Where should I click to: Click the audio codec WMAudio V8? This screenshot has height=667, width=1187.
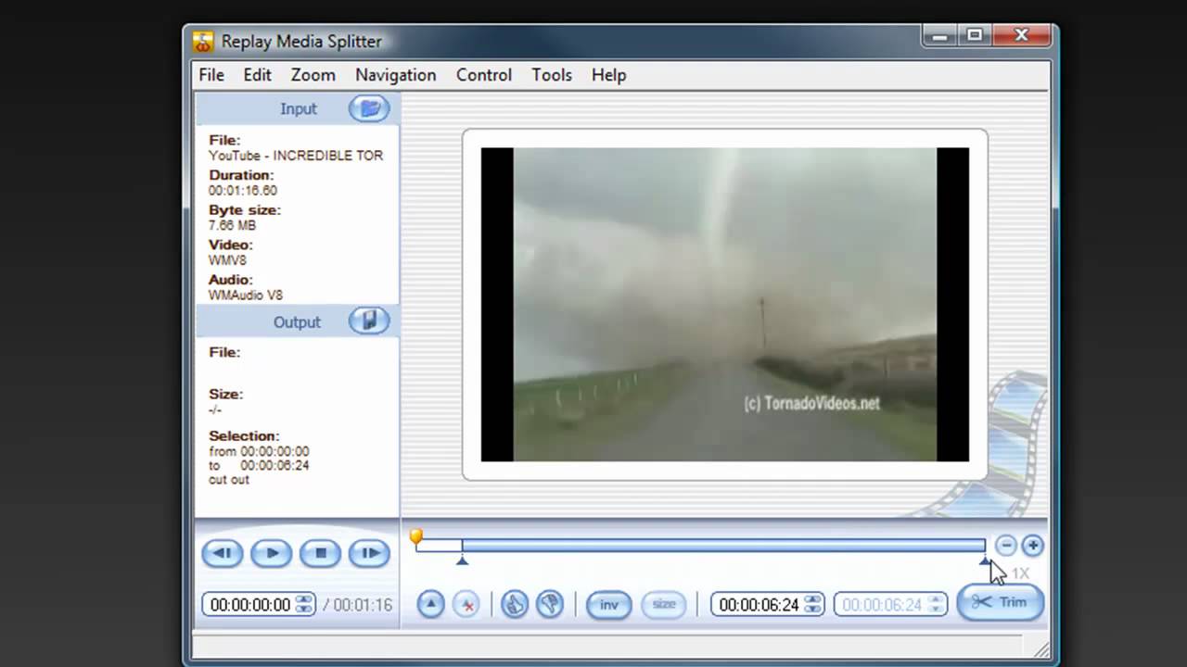[246, 296]
